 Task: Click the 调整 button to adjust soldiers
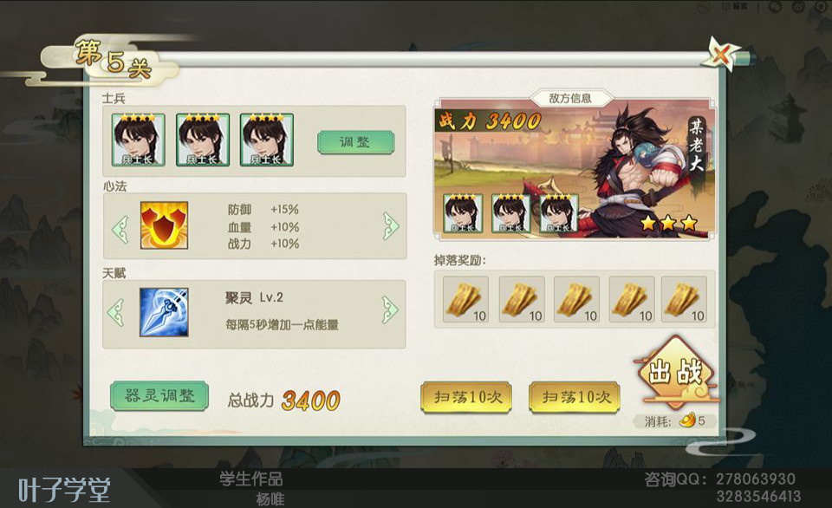(356, 142)
